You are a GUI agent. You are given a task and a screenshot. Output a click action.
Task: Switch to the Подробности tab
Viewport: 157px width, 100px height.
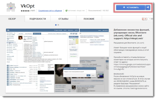pyautogui.click(x=38, y=19)
